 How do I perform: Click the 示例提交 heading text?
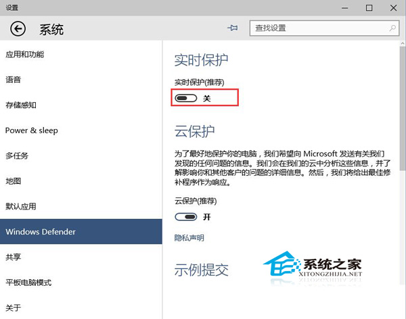tap(201, 270)
